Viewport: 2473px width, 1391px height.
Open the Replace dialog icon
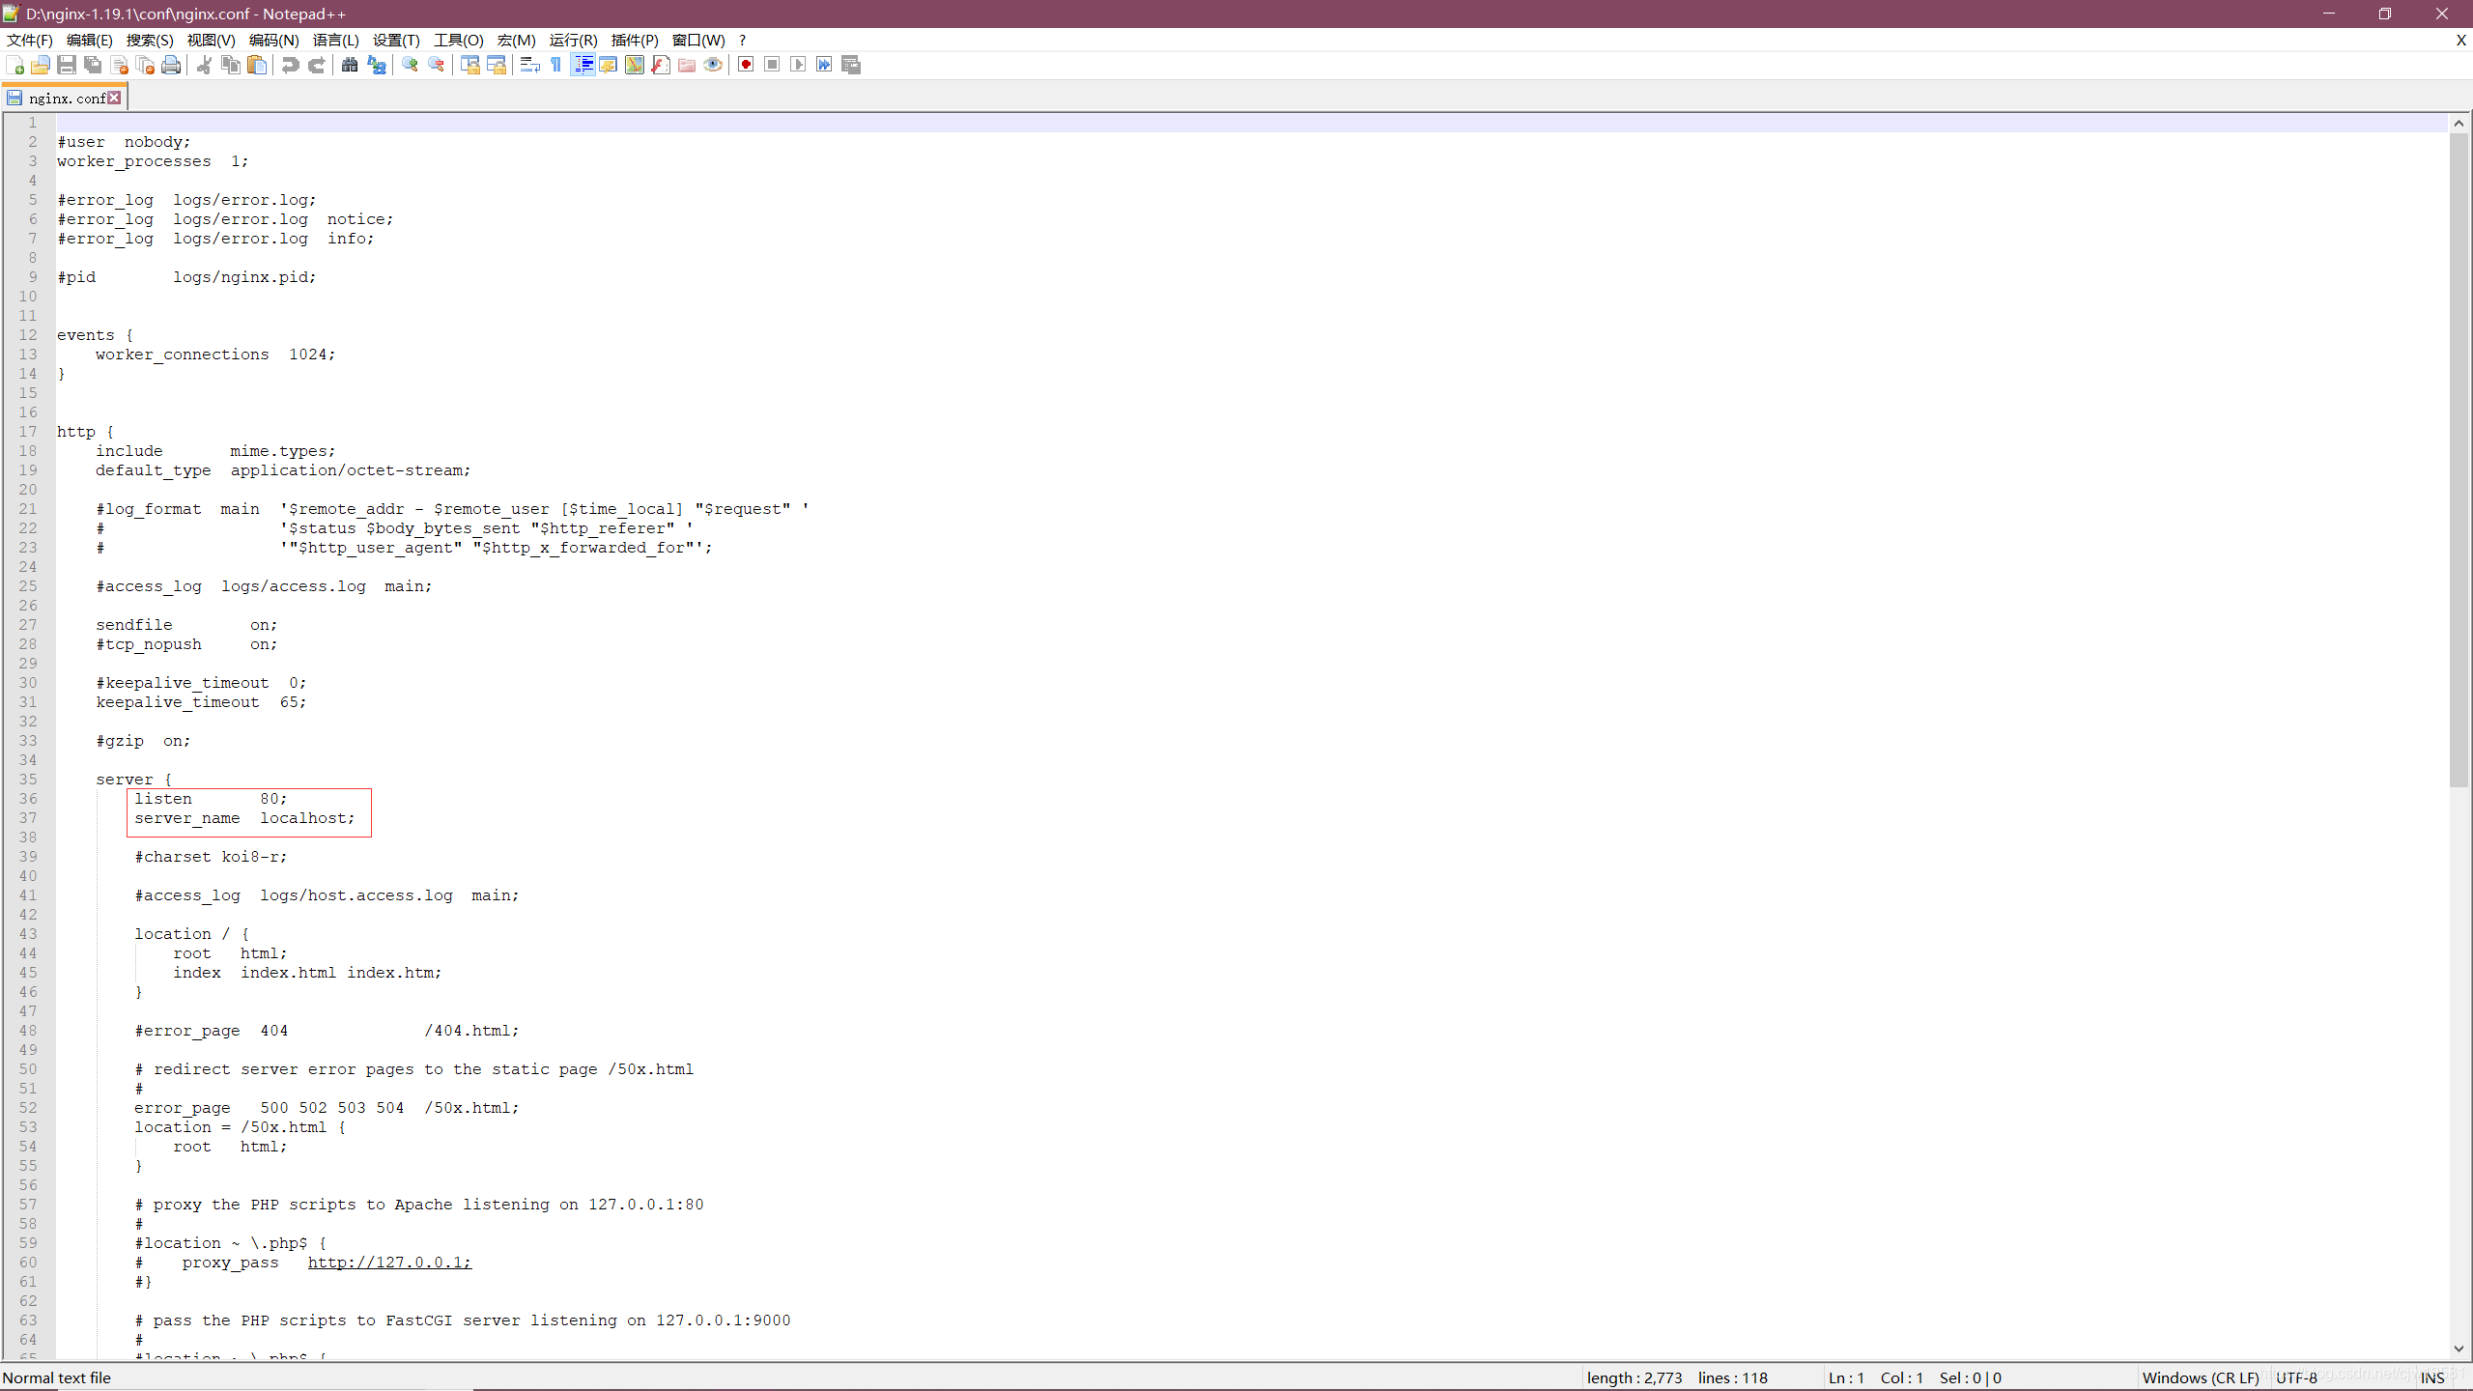click(376, 65)
